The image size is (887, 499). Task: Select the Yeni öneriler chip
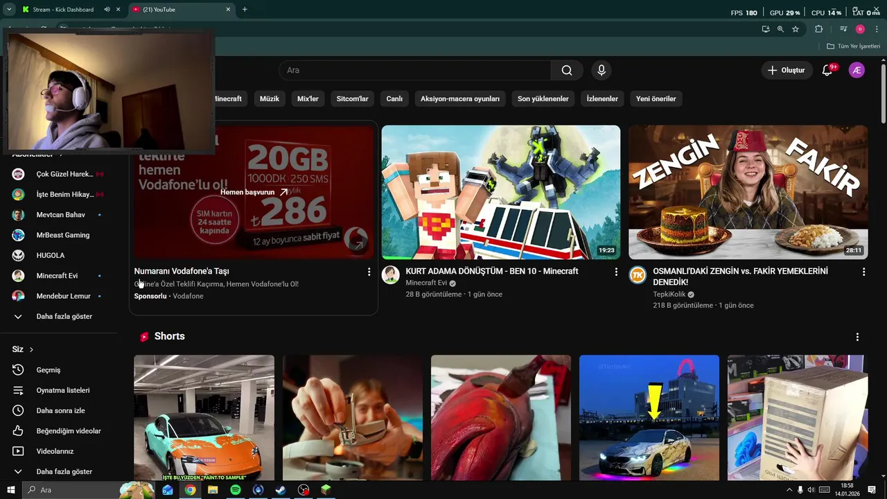[x=656, y=98]
